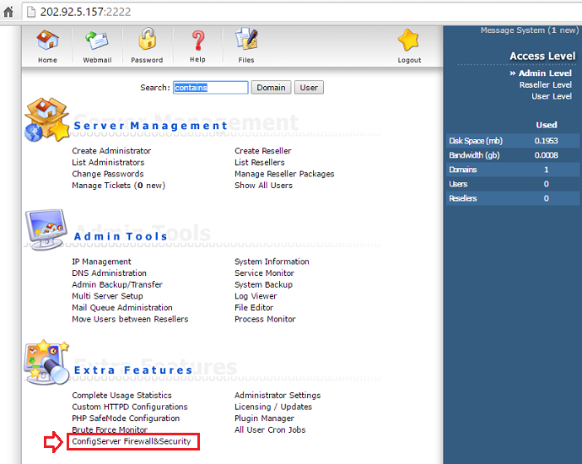
Task: Open the Message System notification link
Action: (530, 30)
